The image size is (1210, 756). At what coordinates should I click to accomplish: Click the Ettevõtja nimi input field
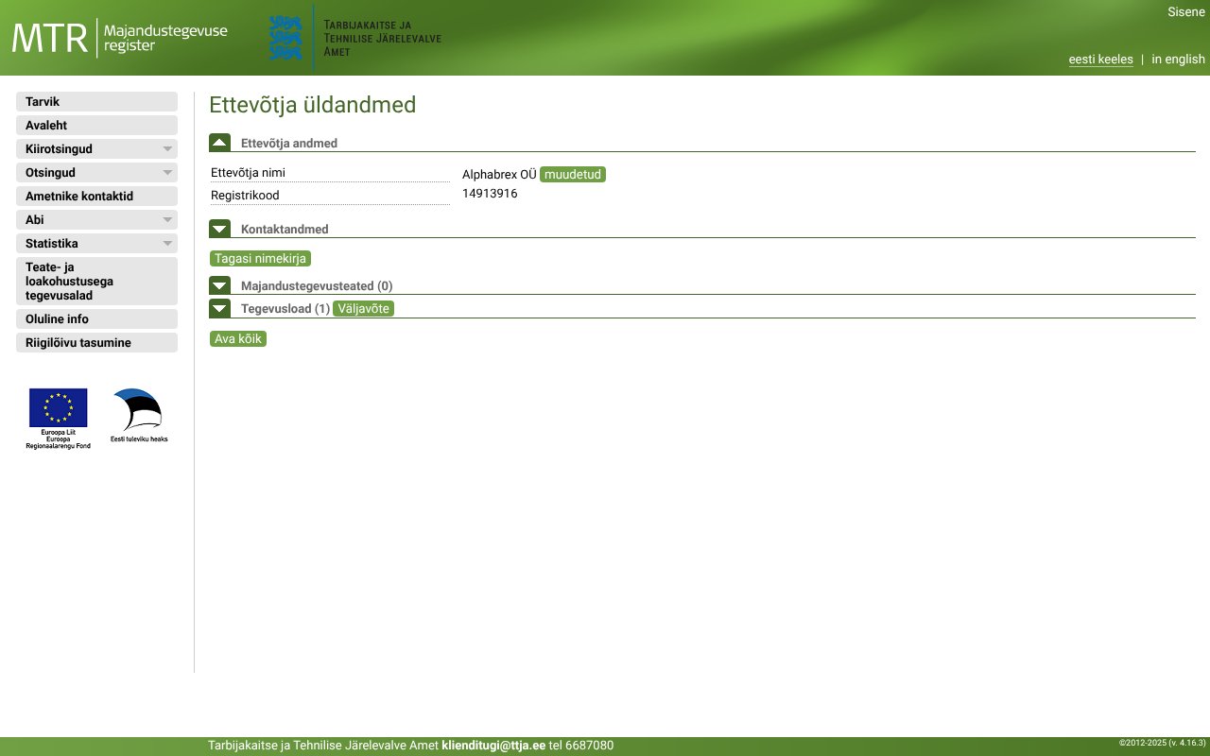click(x=329, y=172)
